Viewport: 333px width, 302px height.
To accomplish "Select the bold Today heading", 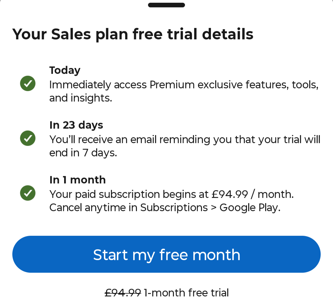I will pos(65,70).
